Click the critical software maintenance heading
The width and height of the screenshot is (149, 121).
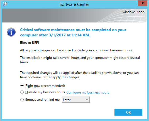click(73, 32)
